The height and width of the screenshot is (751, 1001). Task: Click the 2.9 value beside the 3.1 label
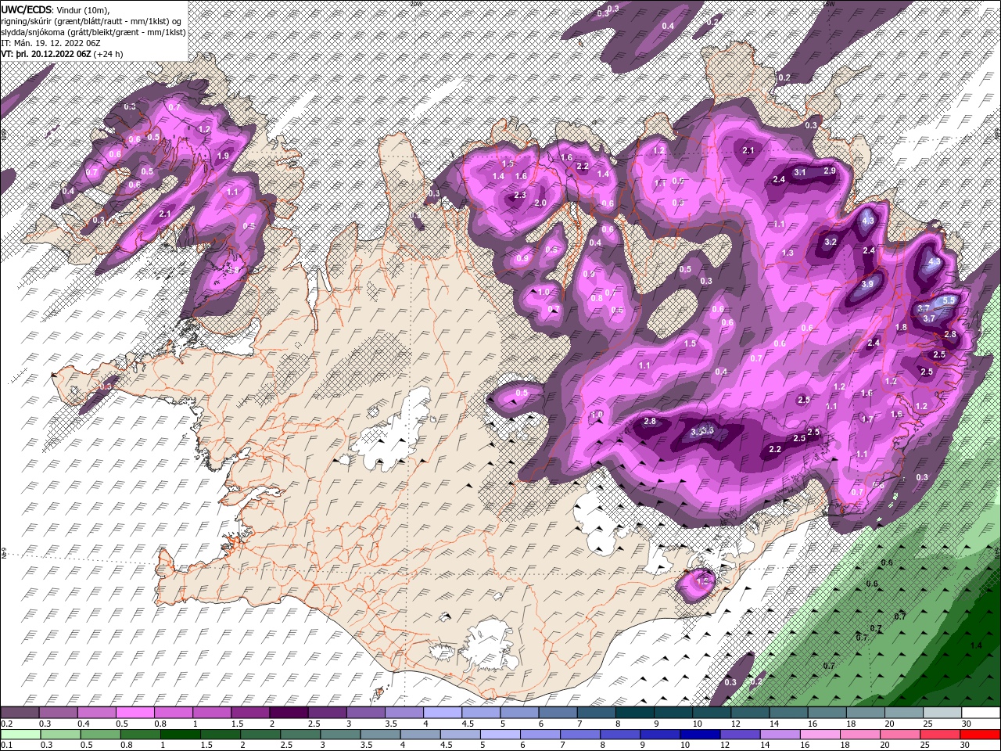point(830,171)
